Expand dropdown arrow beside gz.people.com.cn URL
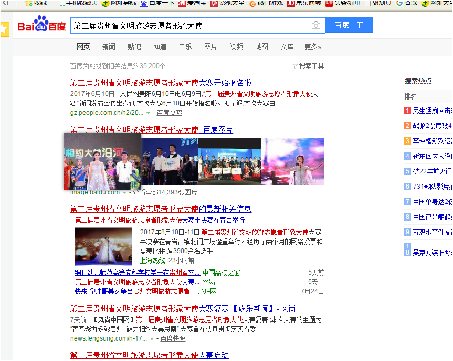This screenshot has height=361, width=453. tap(148, 113)
